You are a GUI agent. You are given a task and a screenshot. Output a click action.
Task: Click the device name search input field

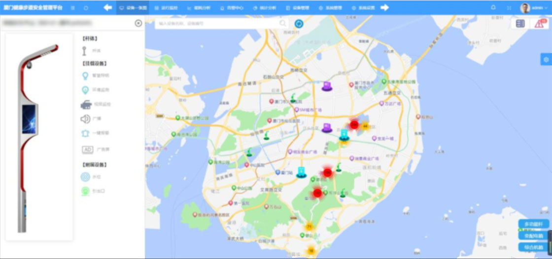pos(217,23)
